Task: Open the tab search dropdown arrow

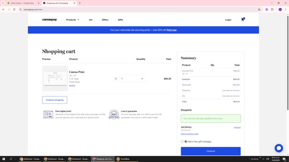Action: 3,3
